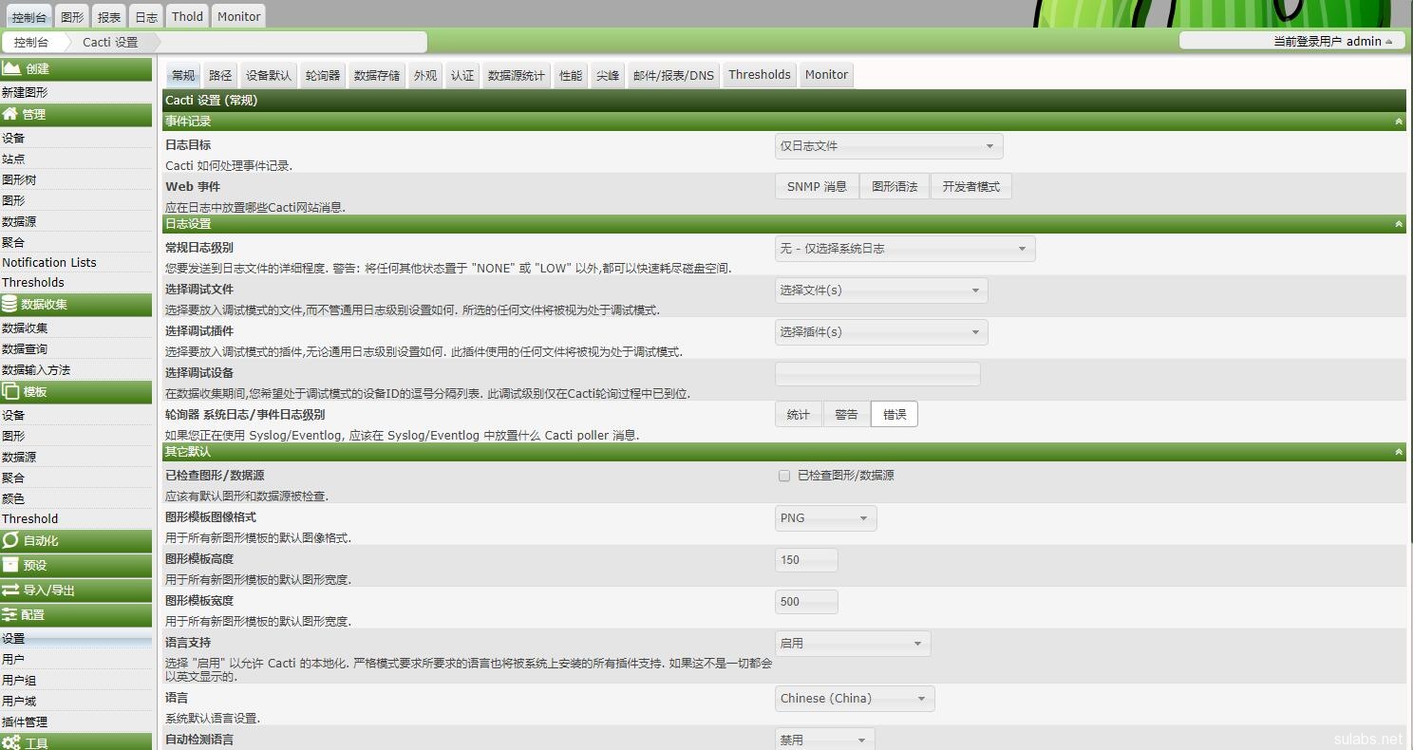Click the sliders icon beside 配置

tap(10, 614)
